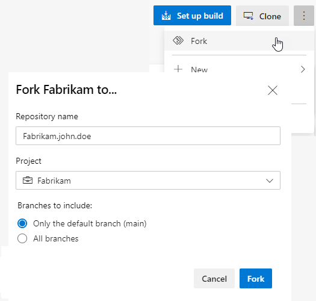Click the briefcase icon in Project field
Viewport: 316px width, 301px height.
pos(28,180)
